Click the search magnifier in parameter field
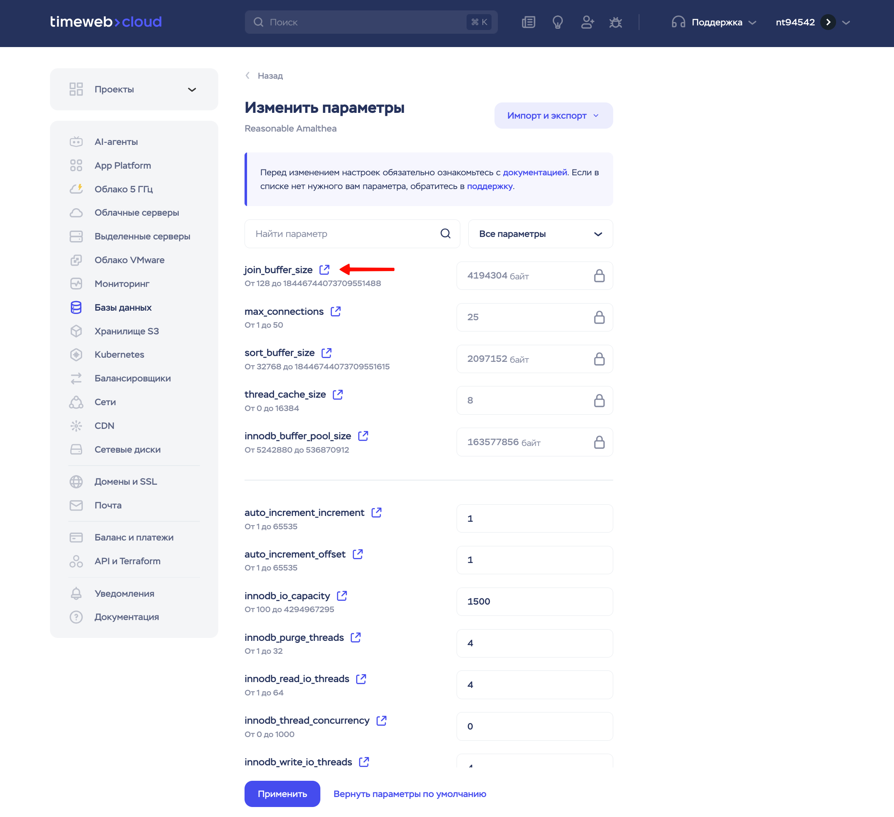This screenshot has width=894, height=817. [445, 234]
